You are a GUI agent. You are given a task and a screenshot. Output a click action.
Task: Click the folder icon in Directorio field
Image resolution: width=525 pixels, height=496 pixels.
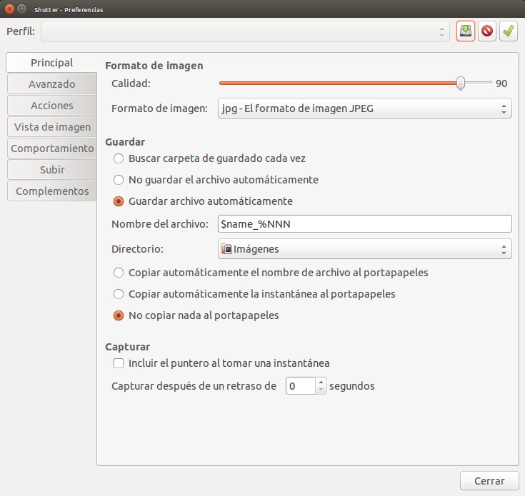click(227, 249)
